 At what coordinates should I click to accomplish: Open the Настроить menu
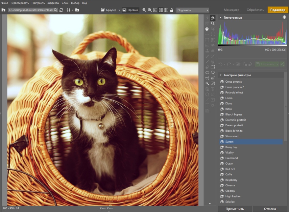(38, 3)
